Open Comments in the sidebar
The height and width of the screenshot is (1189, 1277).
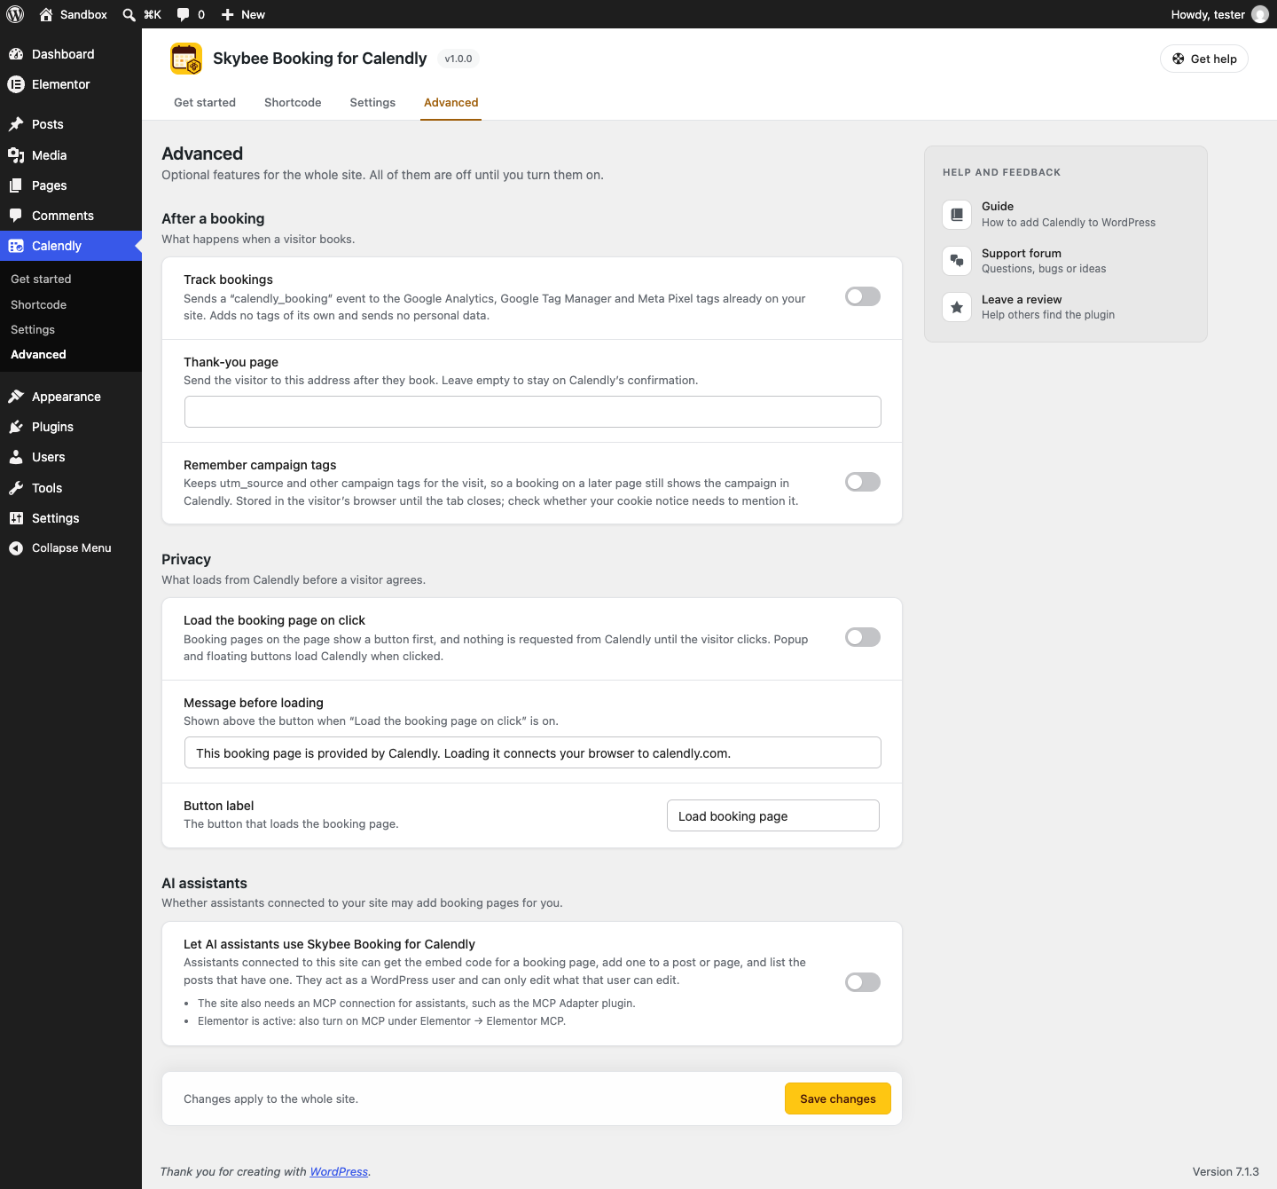point(71,216)
